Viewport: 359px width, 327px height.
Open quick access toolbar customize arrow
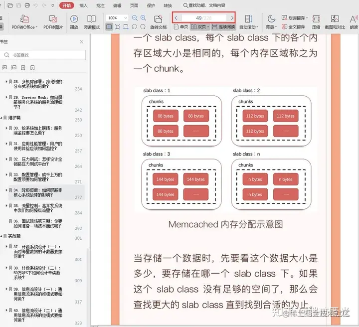(x=53, y=5)
